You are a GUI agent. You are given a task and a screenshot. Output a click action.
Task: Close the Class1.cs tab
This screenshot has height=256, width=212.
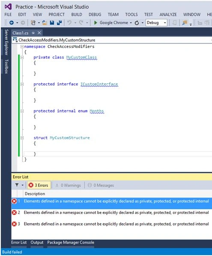click(x=39, y=33)
